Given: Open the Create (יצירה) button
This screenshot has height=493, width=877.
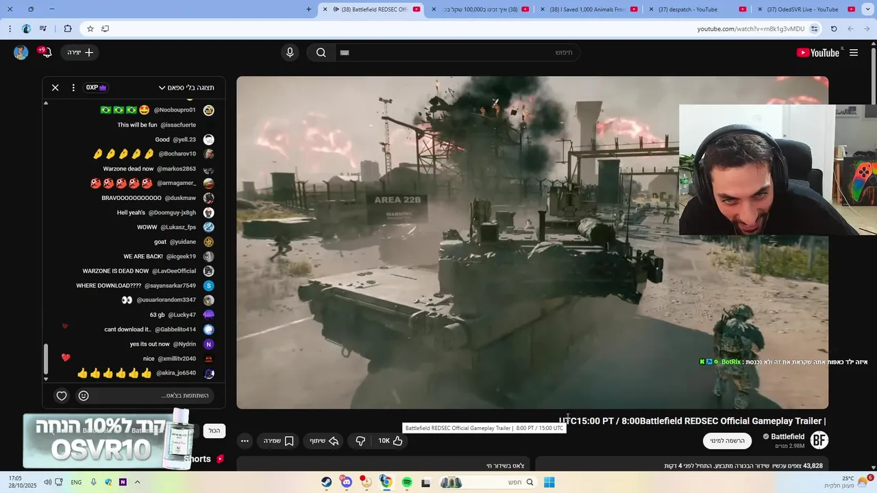Looking at the screenshot, I should point(80,53).
